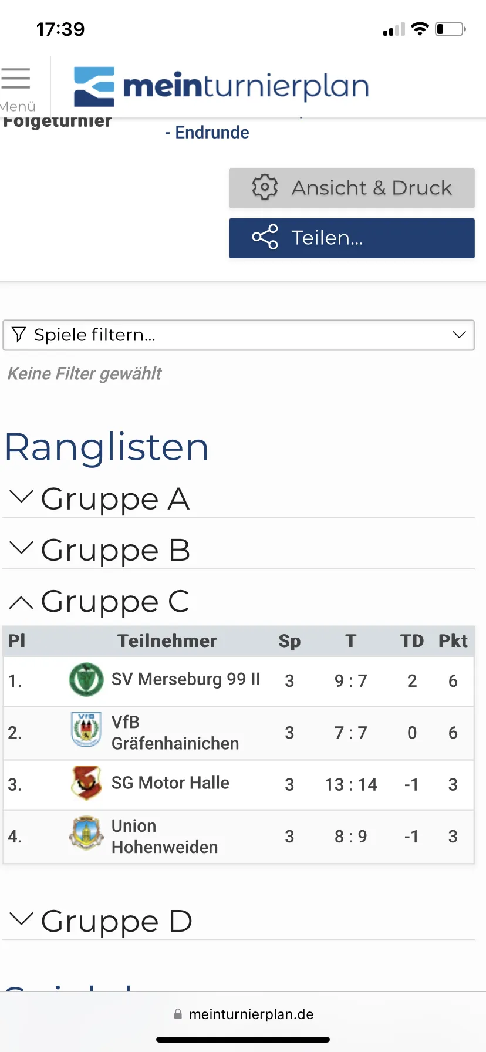Open the Spiele filtern dropdown
This screenshot has width=486, height=1052.
(239, 335)
